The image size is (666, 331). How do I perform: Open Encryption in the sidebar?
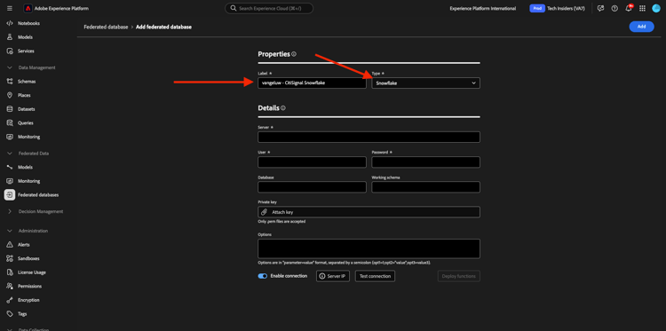pyautogui.click(x=28, y=300)
